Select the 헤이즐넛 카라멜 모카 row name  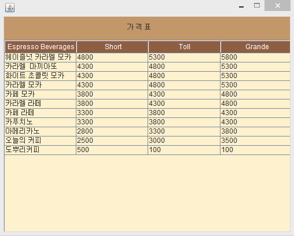(41, 57)
